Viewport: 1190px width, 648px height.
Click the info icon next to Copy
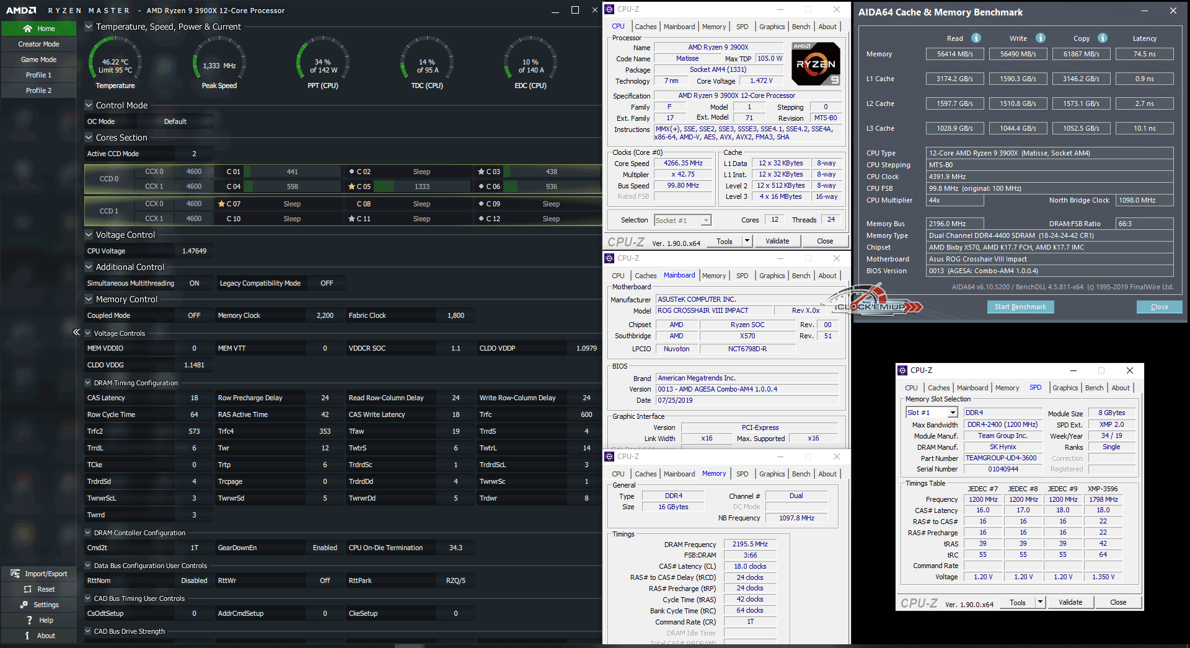[x=1103, y=38]
